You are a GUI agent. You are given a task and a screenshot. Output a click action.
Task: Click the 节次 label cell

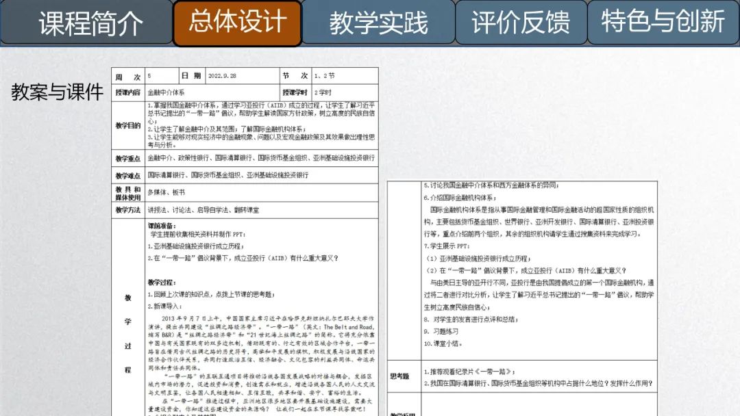(x=295, y=76)
